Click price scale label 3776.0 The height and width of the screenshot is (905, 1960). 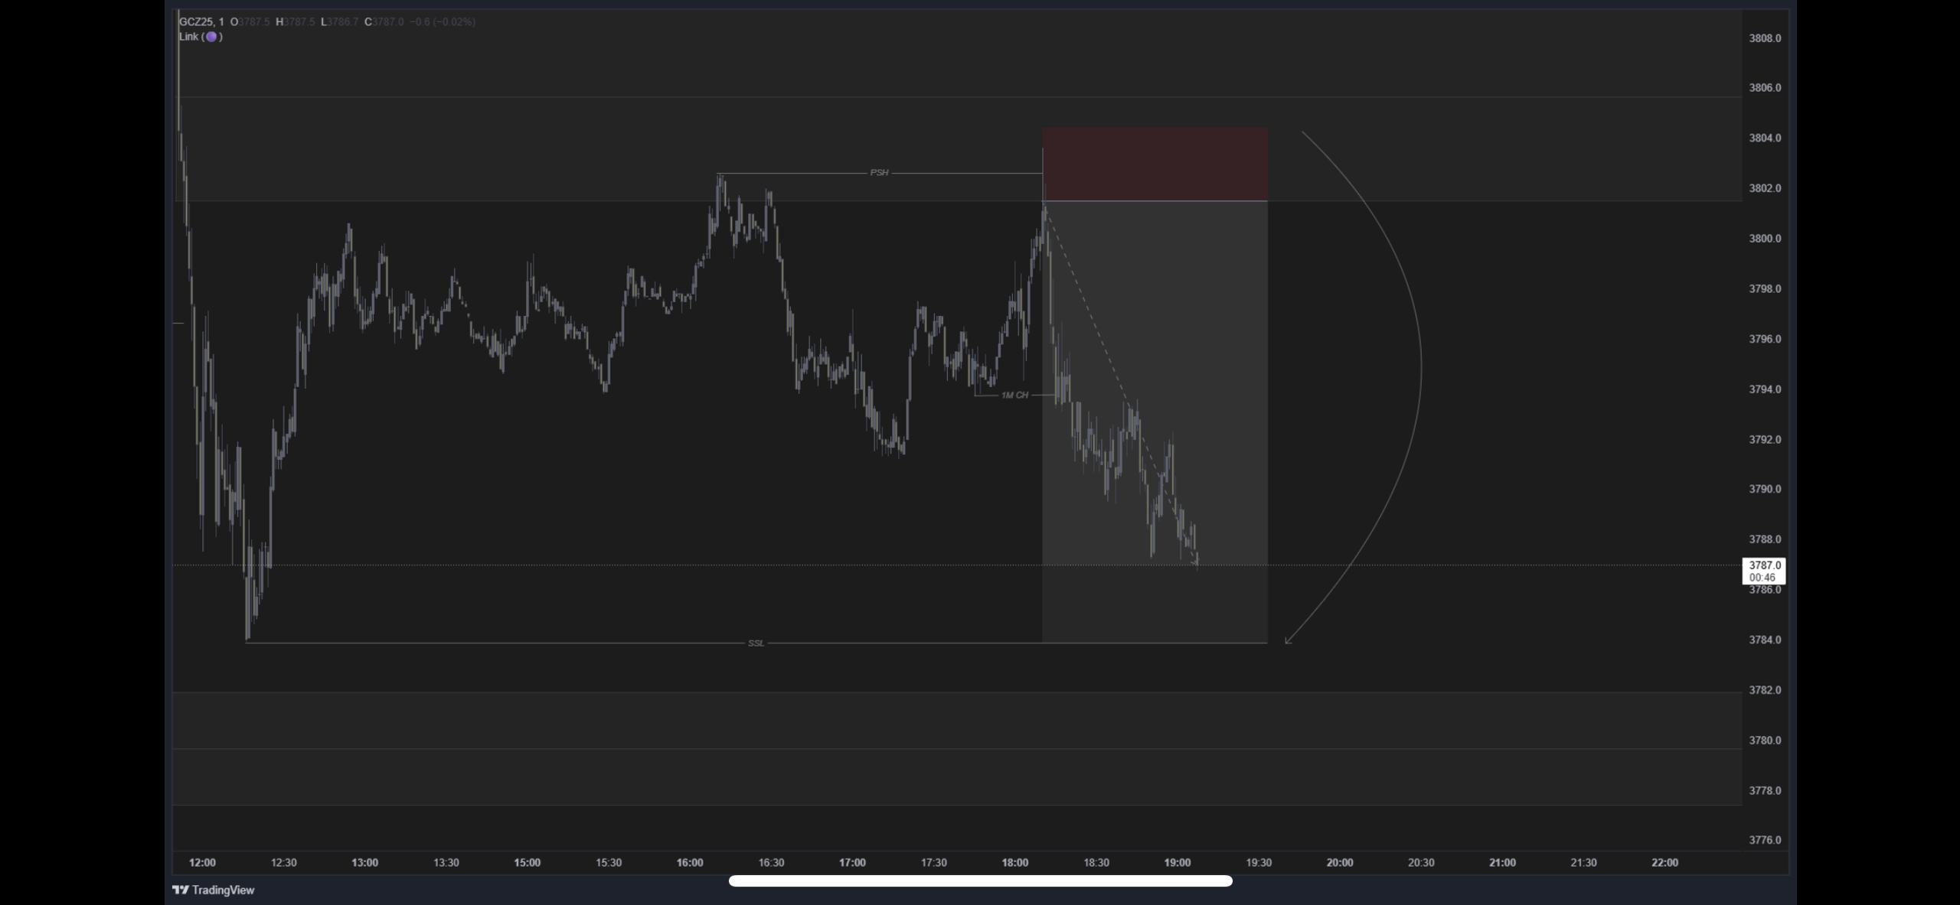coord(1765,840)
